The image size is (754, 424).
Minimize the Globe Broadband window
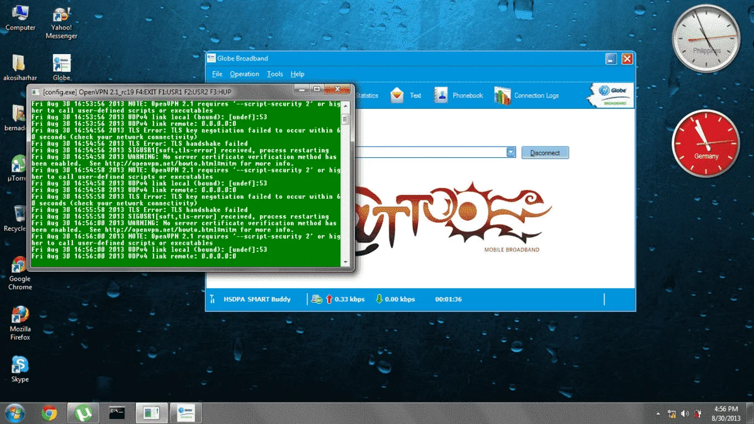(x=611, y=59)
